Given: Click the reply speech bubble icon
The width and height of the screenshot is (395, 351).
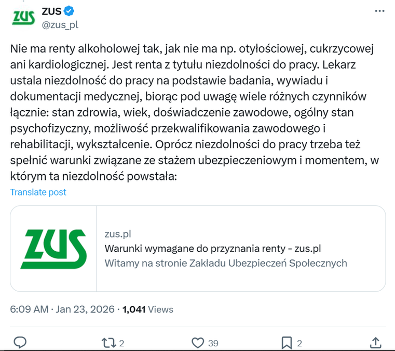Looking at the screenshot, I should pos(20,343).
